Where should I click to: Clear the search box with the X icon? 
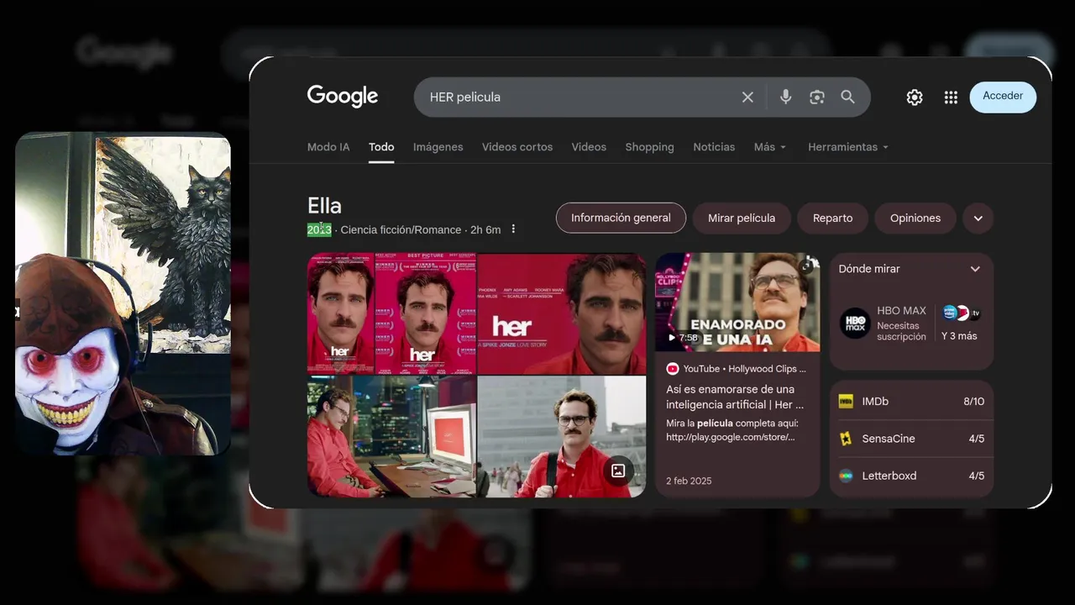click(747, 97)
